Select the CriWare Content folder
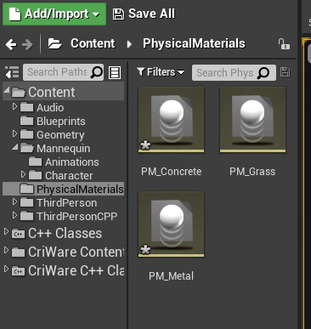This screenshot has height=329, width=311. click(68, 252)
